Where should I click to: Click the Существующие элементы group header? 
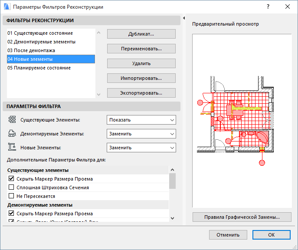point(88,170)
